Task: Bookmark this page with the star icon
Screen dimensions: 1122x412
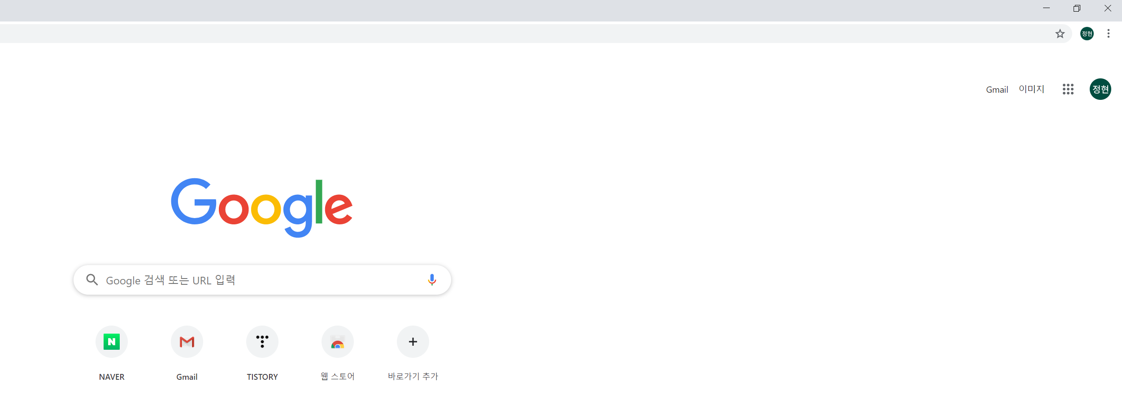Action: click(1060, 34)
